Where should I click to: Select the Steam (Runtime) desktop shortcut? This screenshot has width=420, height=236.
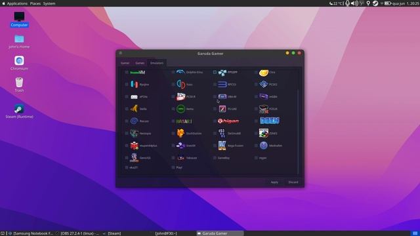tap(19, 111)
